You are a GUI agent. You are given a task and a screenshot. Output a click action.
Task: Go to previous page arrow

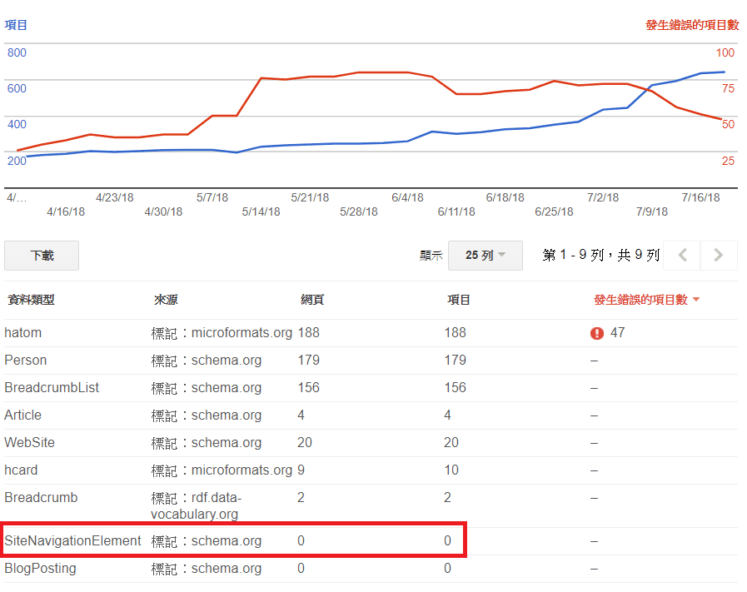tap(683, 256)
